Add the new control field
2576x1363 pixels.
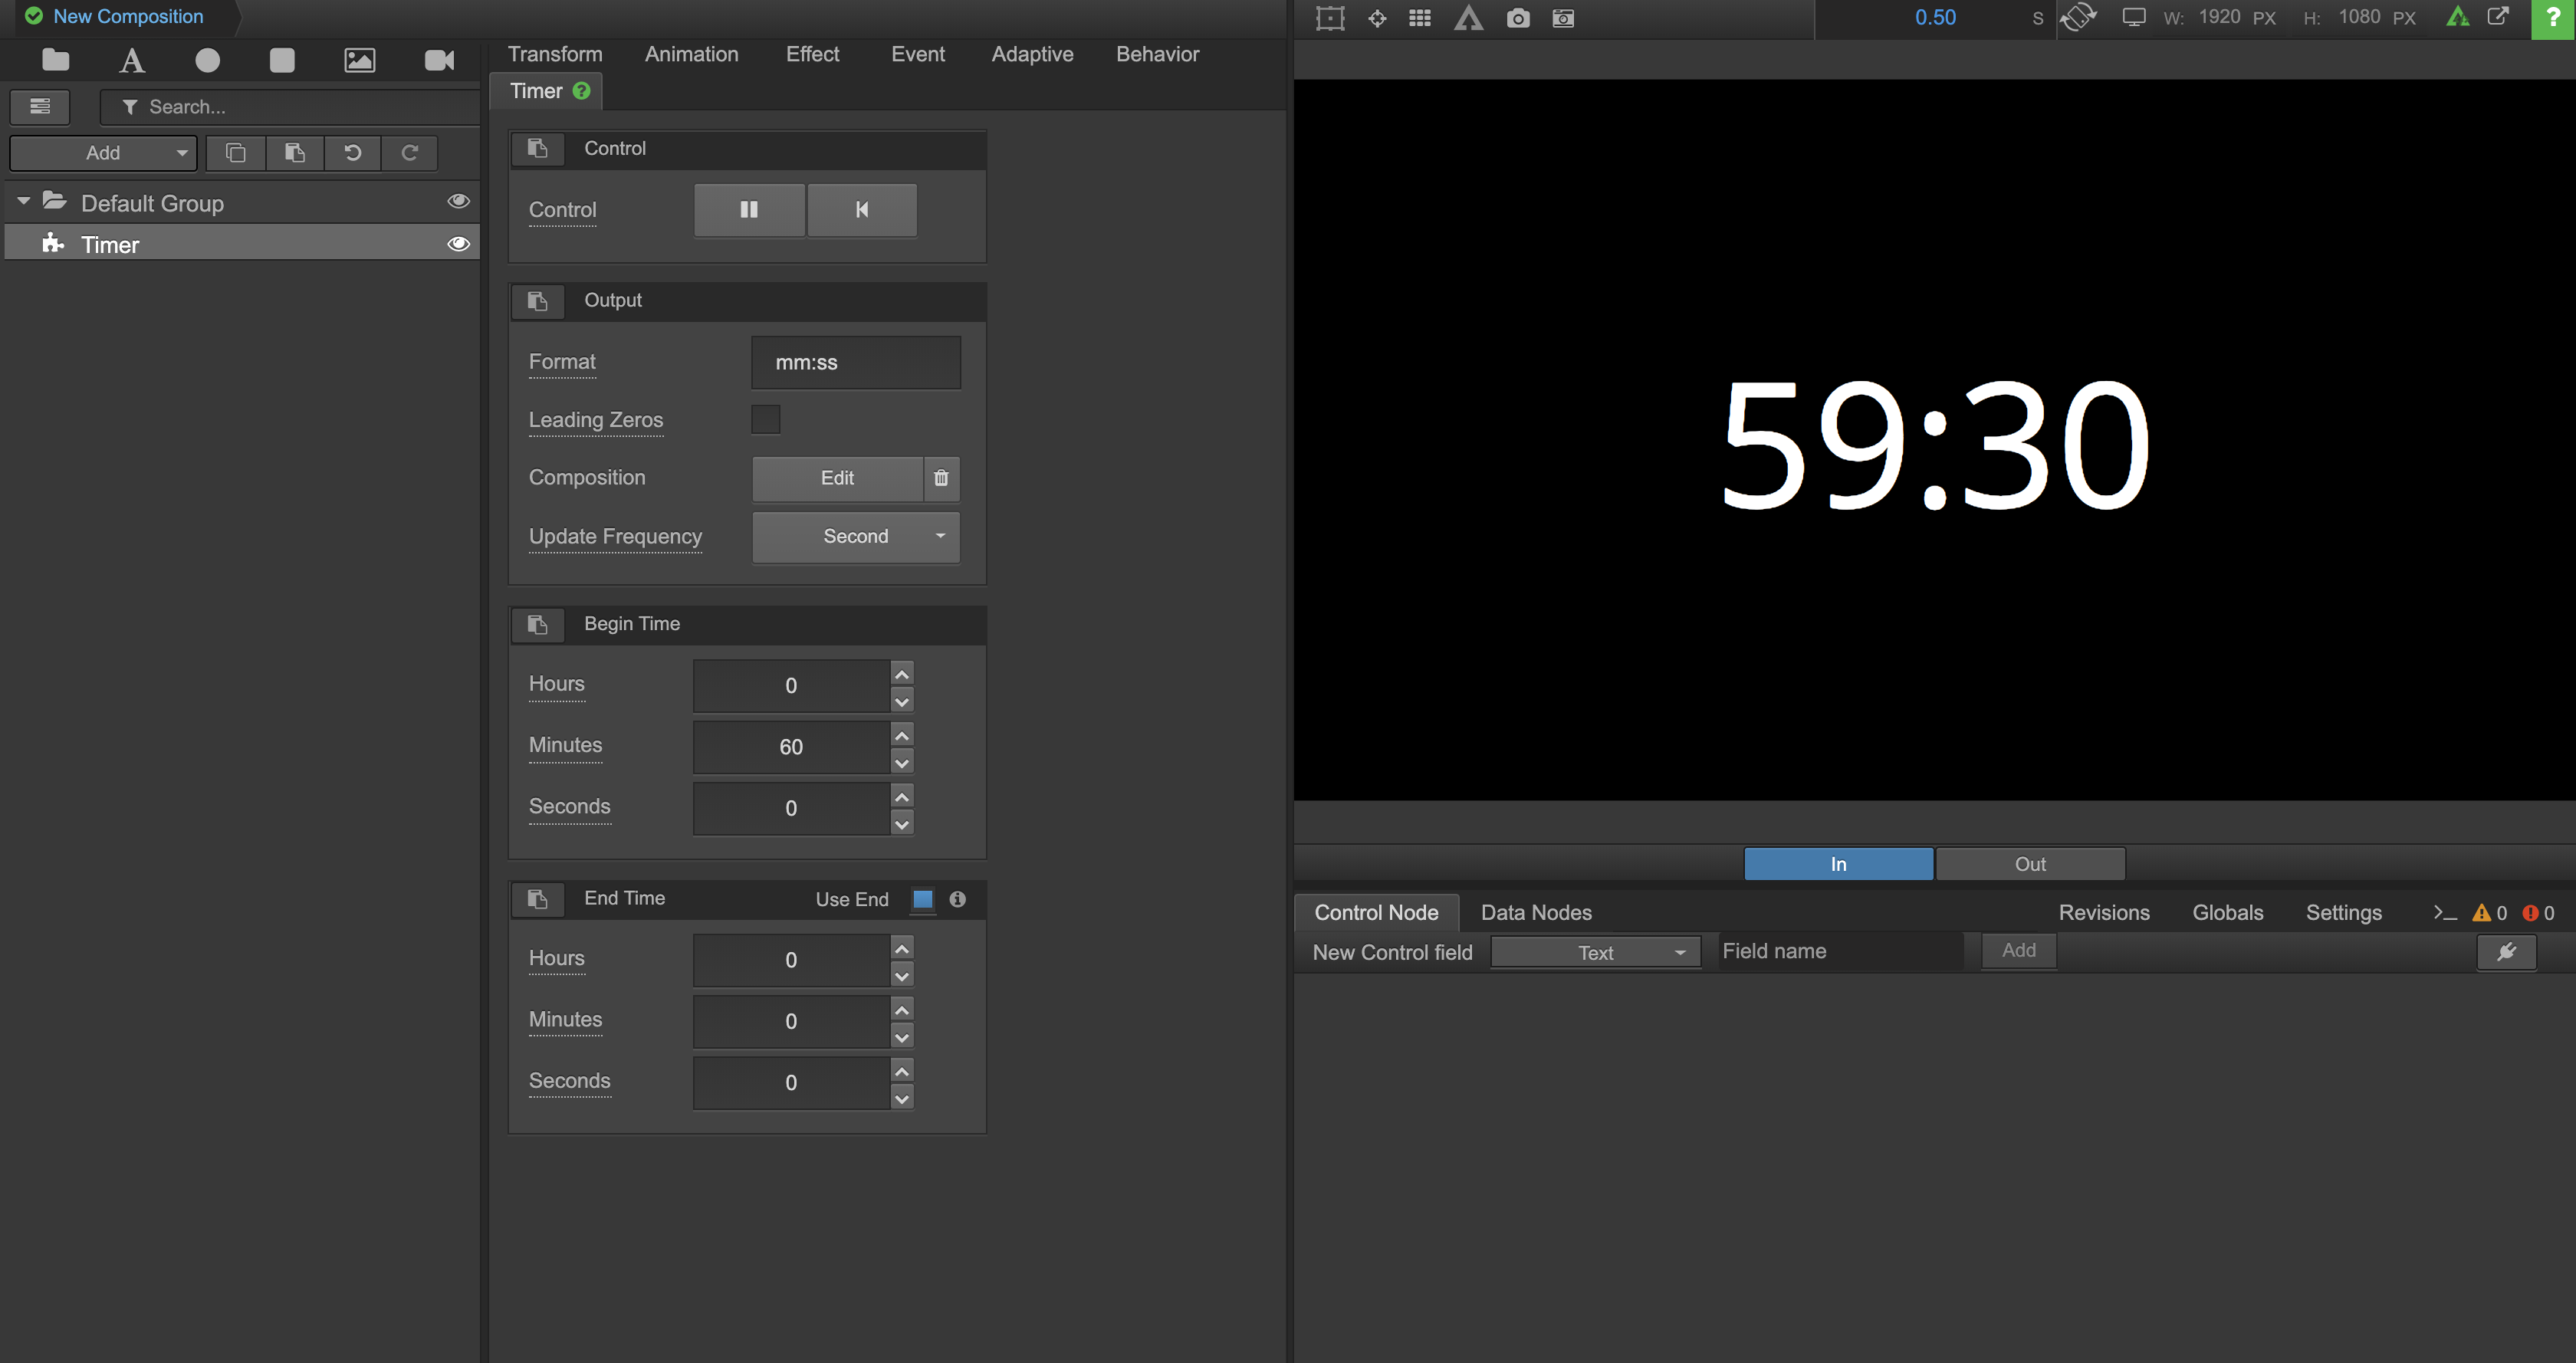(x=2019, y=950)
